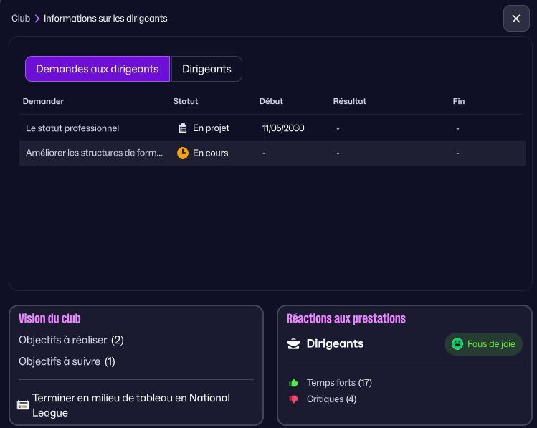Open Critiques (4) list
537x428 pixels.
coord(331,399)
